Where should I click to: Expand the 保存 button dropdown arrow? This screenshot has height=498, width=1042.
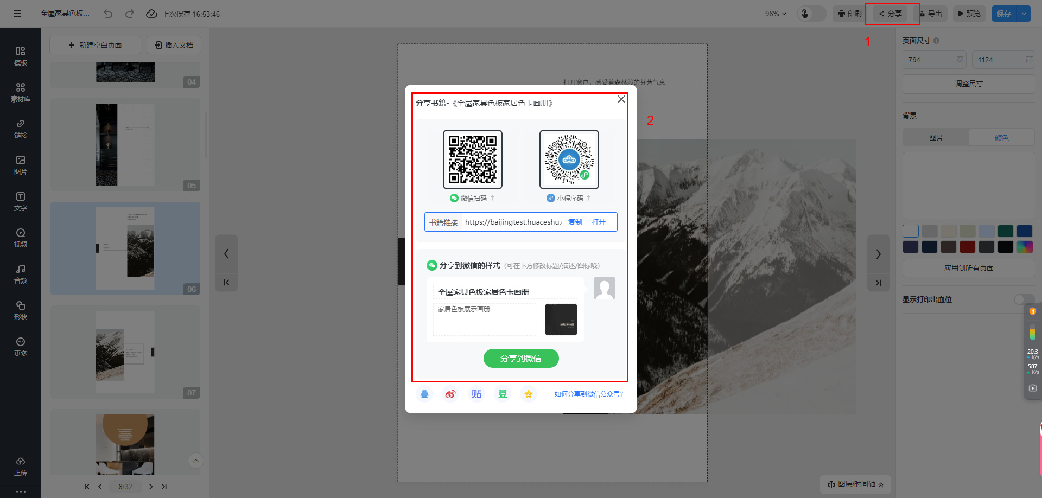[x=1024, y=14]
